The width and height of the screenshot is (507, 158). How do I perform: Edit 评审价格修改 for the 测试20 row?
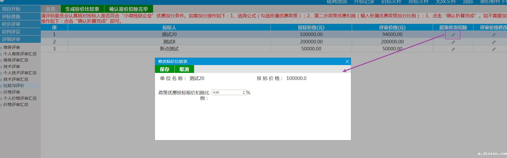[x=493, y=35]
